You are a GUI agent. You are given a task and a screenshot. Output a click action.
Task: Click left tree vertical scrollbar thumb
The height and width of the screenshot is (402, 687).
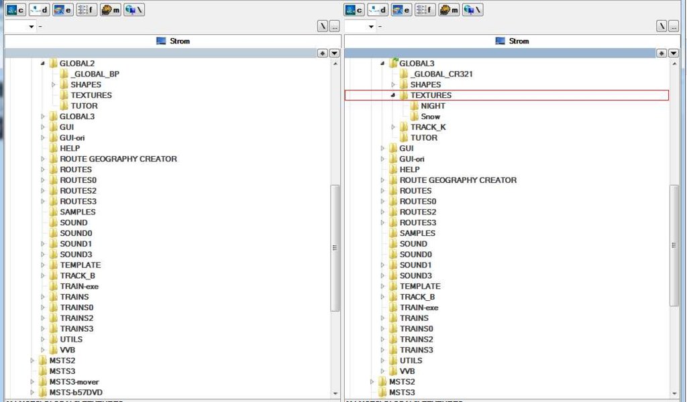pyautogui.click(x=335, y=248)
